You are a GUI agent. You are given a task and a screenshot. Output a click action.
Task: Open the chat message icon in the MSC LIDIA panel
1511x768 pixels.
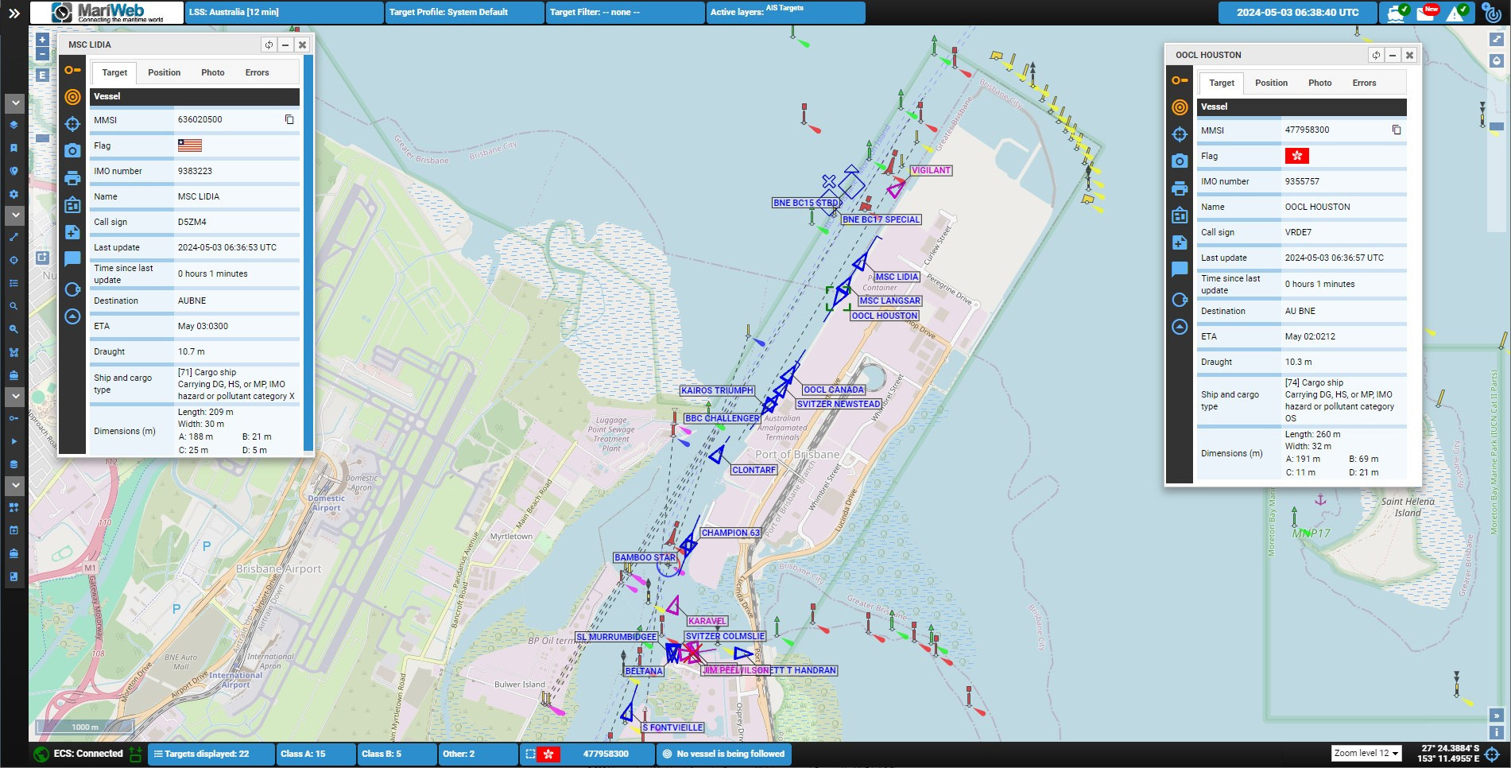[72, 258]
